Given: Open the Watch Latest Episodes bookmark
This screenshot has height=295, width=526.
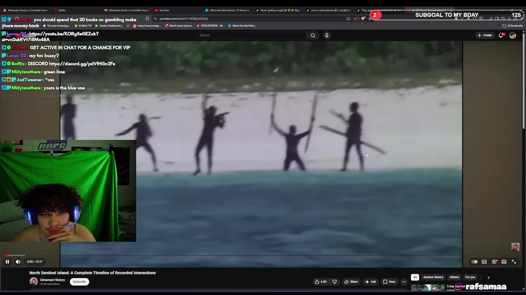Looking at the screenshot, I should 179,26.
